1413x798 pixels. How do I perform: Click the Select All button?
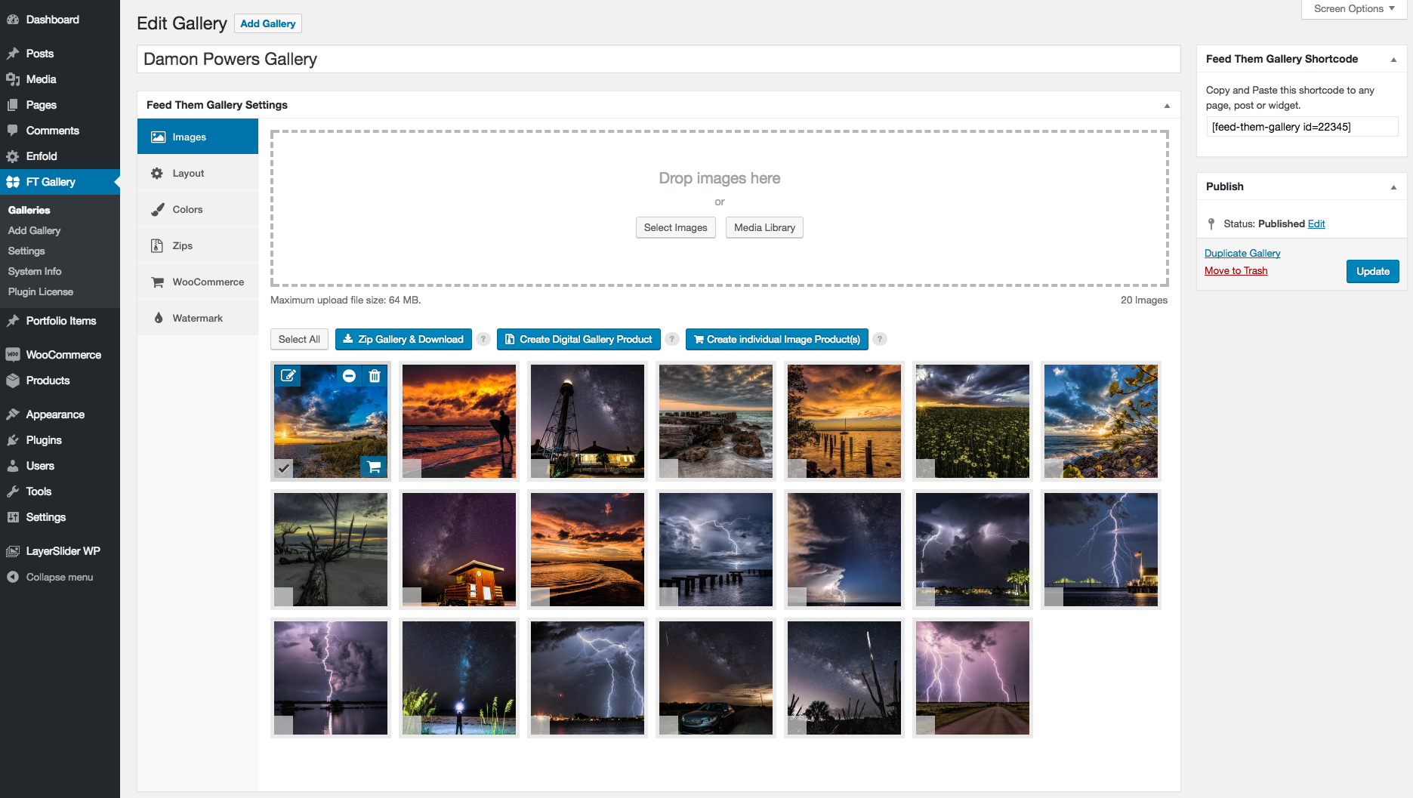coord(299,339)
